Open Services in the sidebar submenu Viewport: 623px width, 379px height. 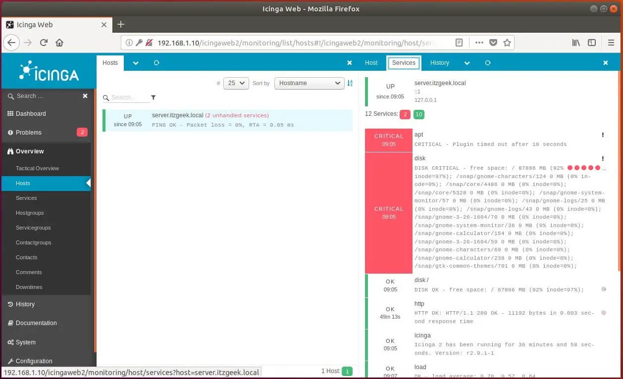click(26, 198)
